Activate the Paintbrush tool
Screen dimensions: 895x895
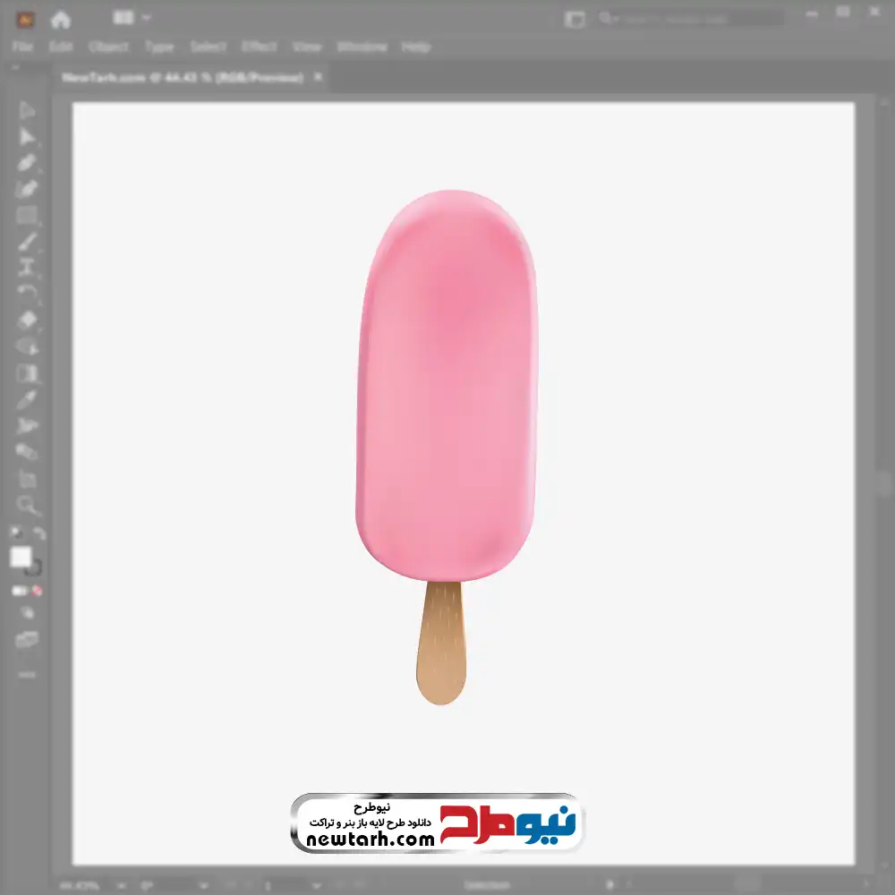(x=27, y=242)
